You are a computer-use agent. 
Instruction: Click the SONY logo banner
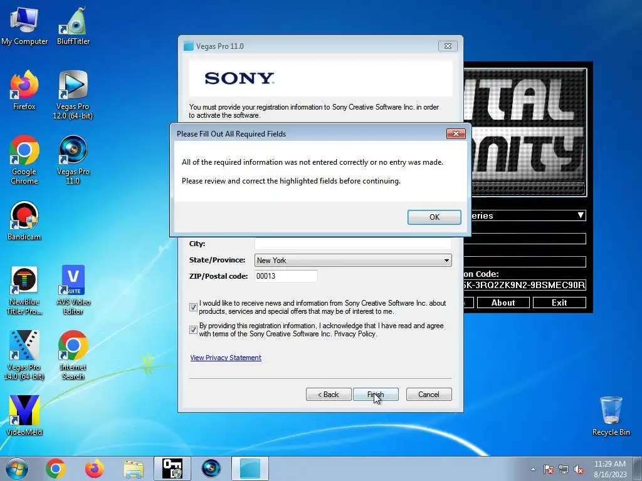coord(320,78)
